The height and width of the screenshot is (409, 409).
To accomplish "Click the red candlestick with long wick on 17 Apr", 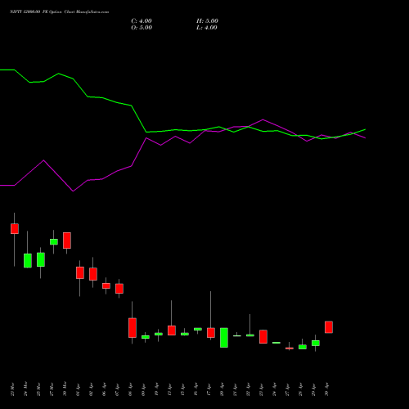I will click(211, 333).
